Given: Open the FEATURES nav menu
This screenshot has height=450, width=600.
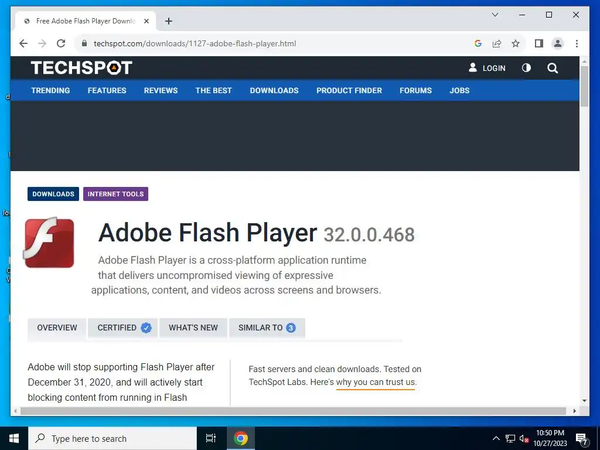Looking at the screenshot, I should click(107, 90).
